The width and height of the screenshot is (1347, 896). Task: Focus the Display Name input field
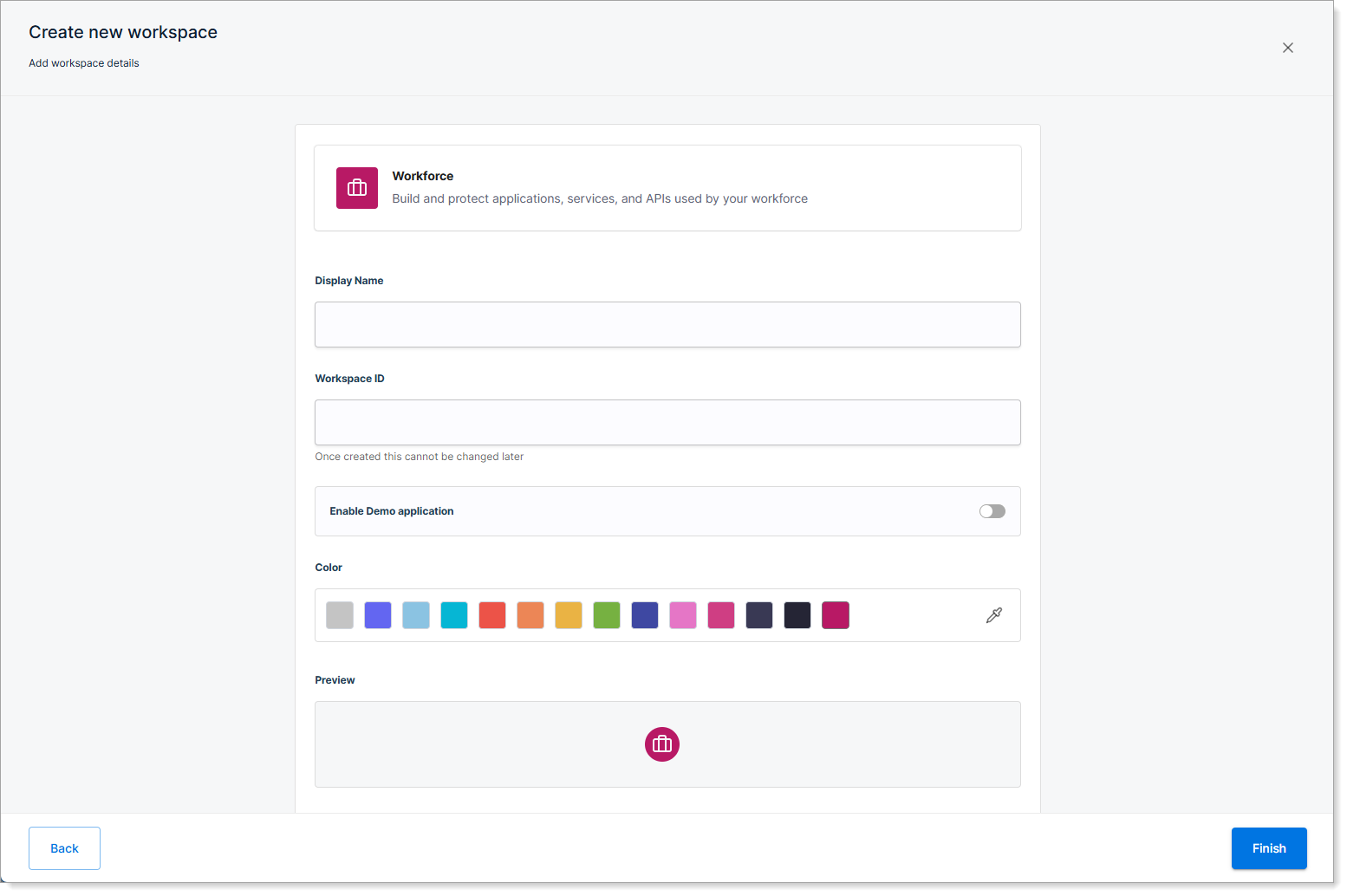667,324
